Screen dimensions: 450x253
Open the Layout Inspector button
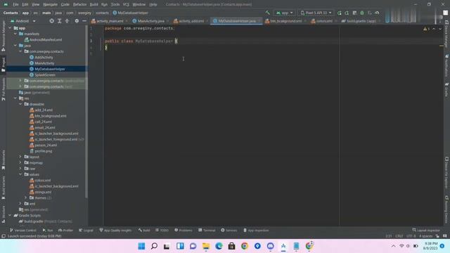426,231
